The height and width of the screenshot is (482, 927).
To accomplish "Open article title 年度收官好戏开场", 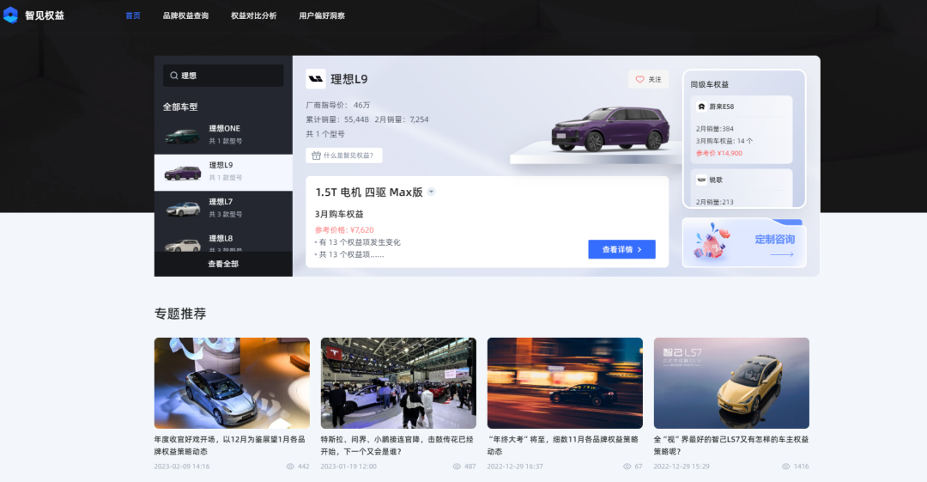I will (229, 445).
